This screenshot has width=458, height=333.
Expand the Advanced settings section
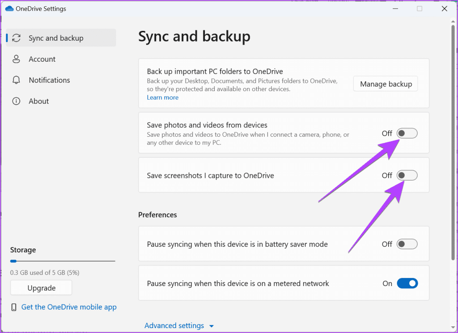179,325
